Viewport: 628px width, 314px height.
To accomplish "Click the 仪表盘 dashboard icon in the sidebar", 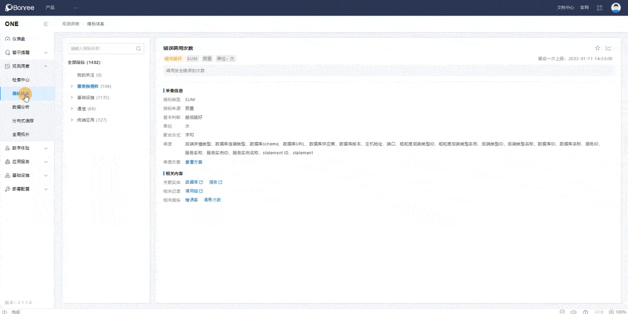I will click(8, 39).
